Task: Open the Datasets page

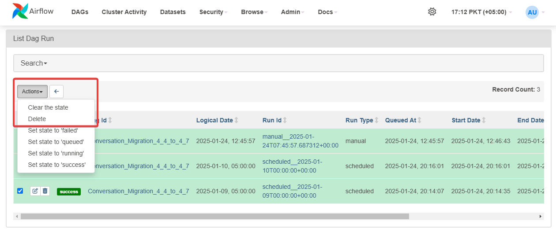Action: click(173, 12)
